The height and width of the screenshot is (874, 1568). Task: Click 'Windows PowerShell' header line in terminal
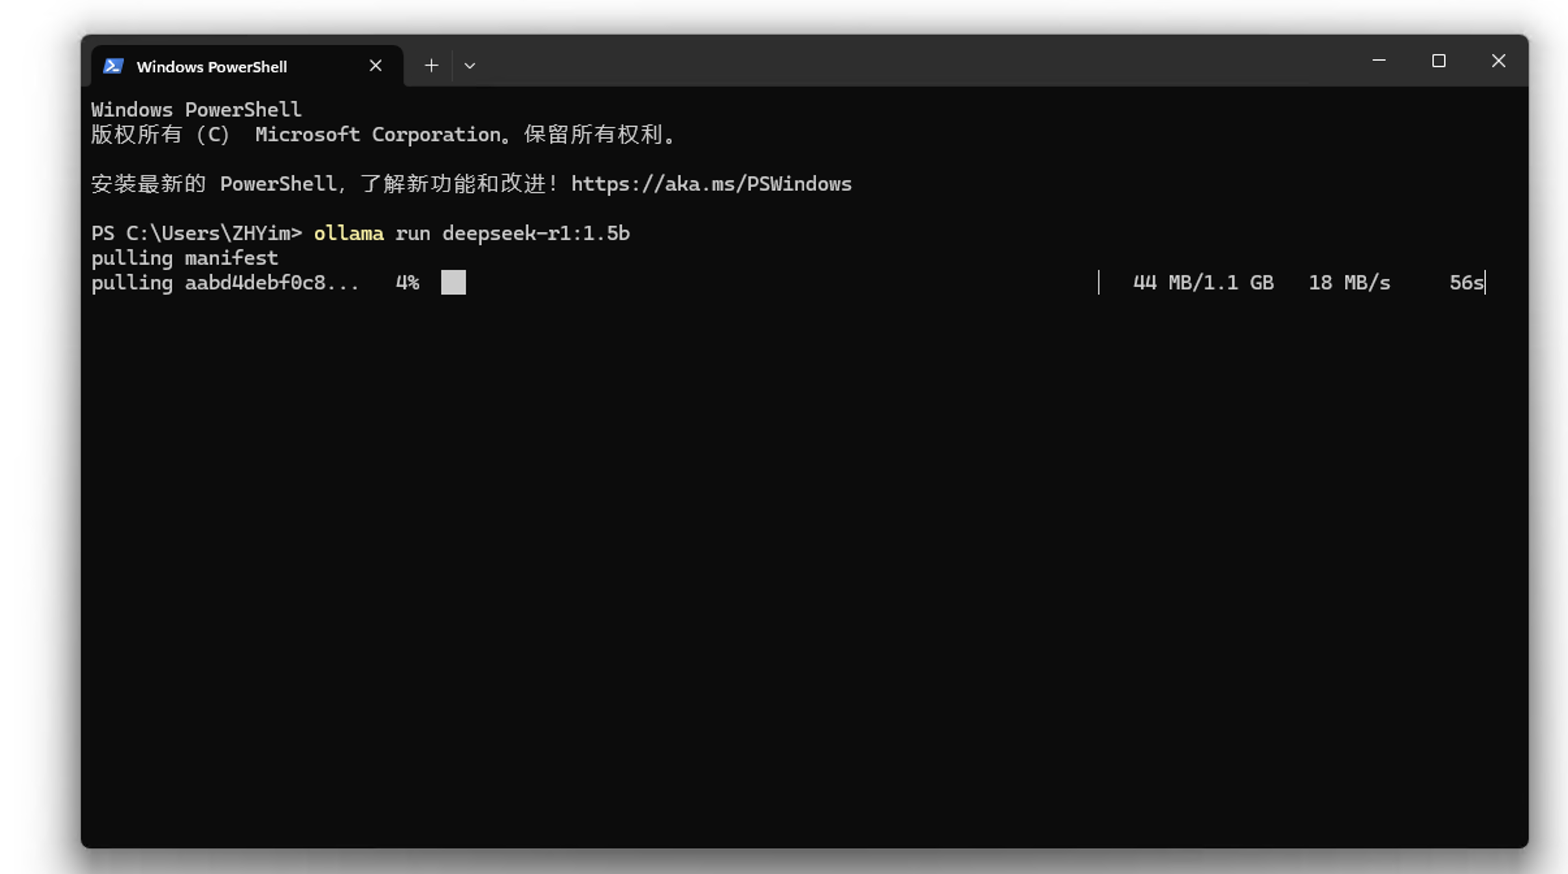click(x=196, y=110)
